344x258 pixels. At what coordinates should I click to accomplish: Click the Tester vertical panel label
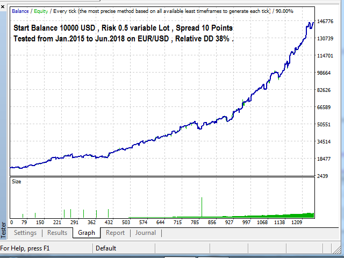[x=3, y=230]
